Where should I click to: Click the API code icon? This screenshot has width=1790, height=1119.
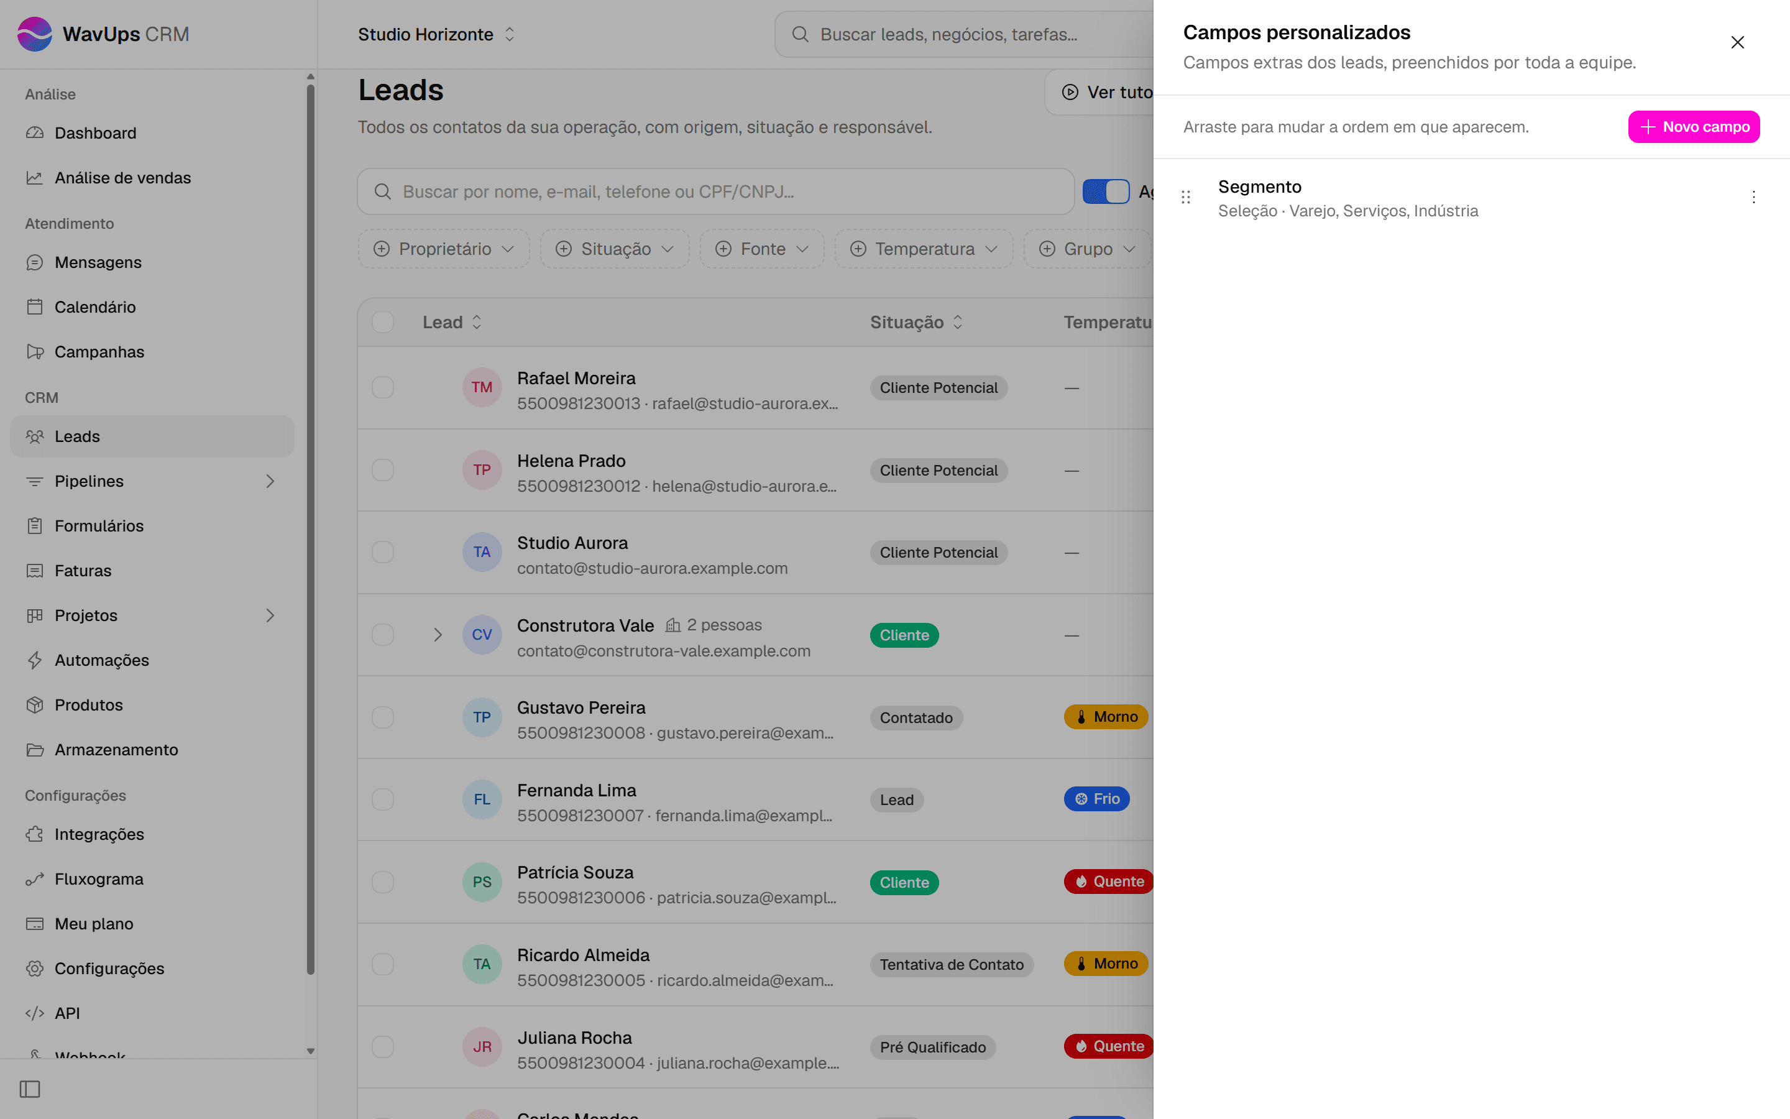[x=35, y=1013]
